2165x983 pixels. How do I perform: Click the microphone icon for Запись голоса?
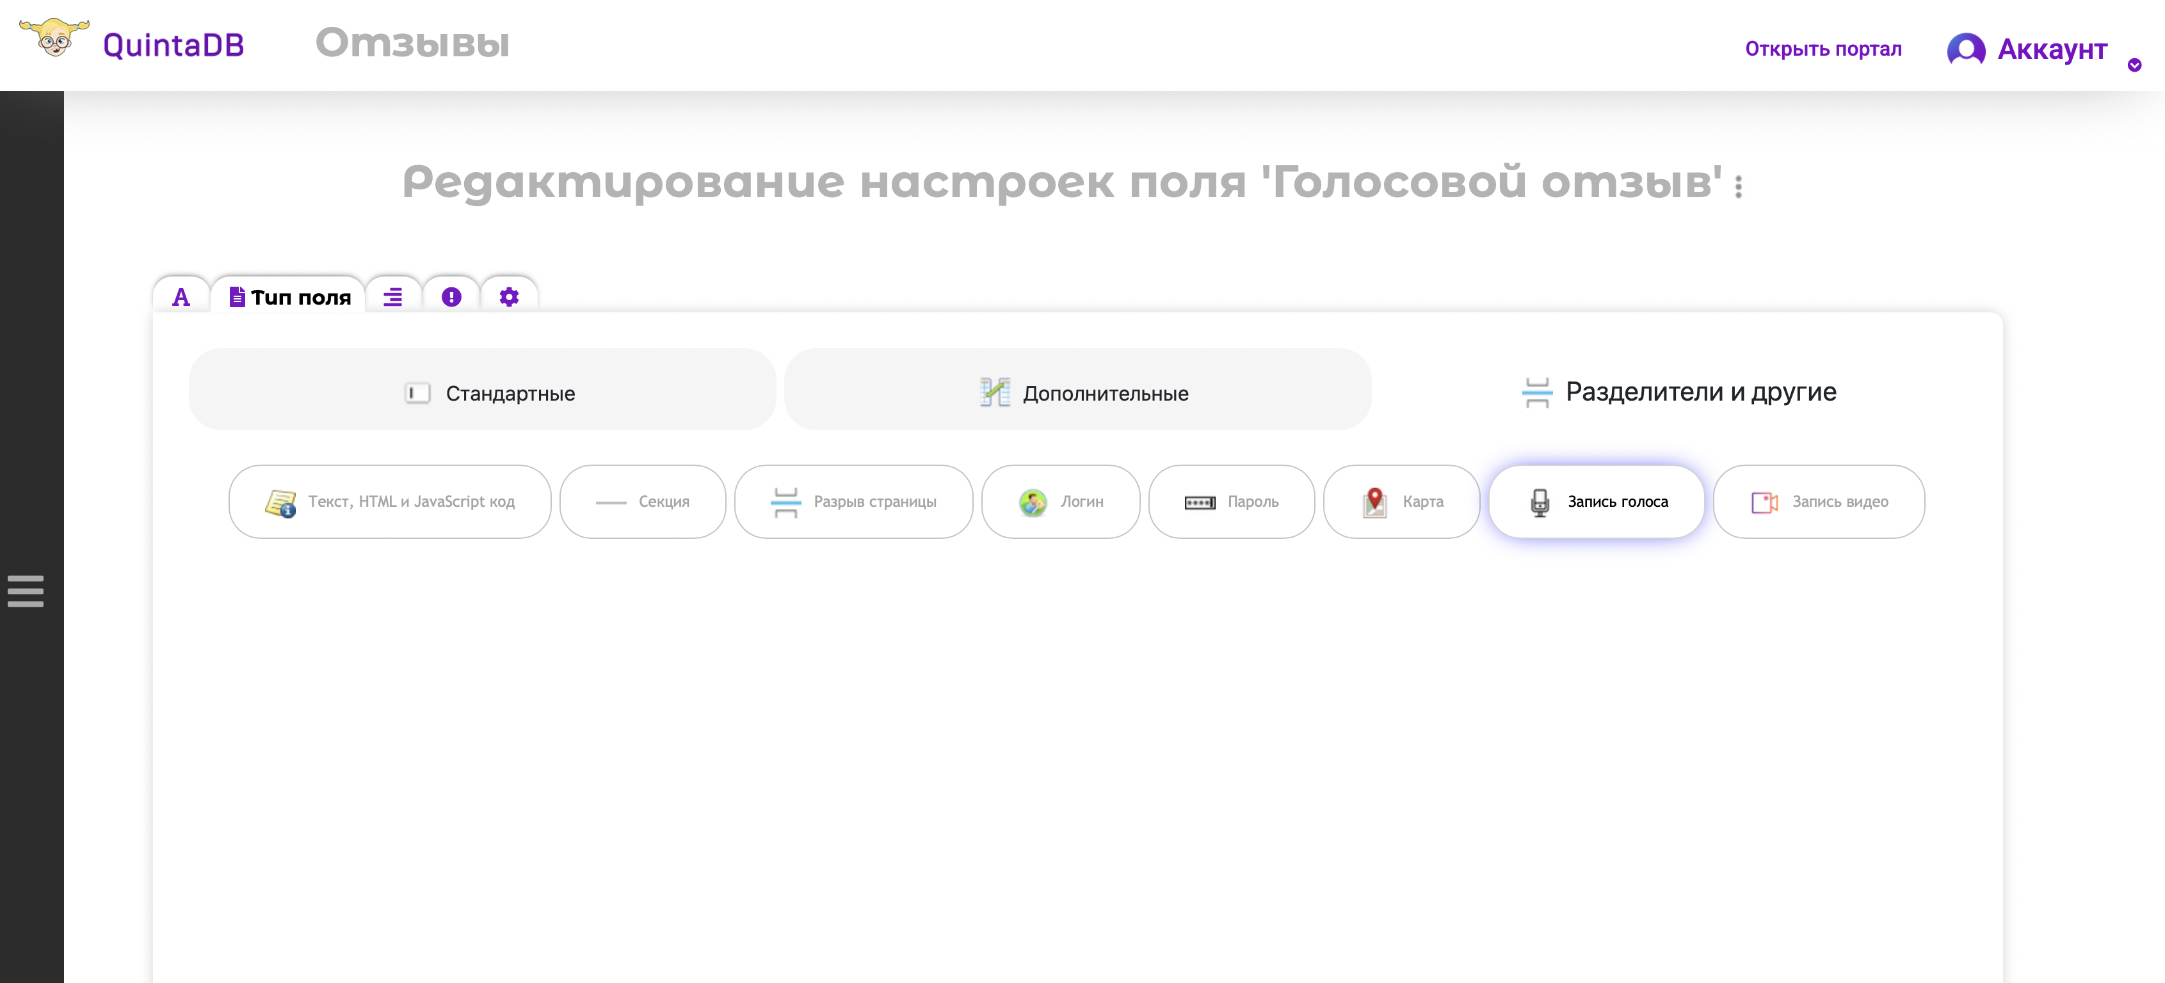click(1540, 502)
